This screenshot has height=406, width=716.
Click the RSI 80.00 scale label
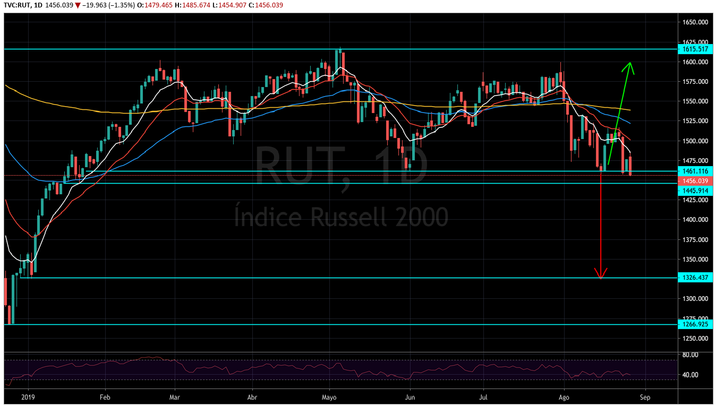pyautogui.click(x=690, y=355)
